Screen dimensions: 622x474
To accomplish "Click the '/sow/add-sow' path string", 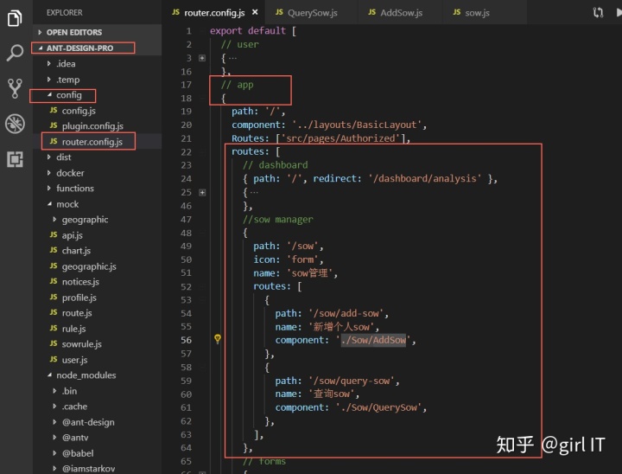I will [x=346, y=313].
